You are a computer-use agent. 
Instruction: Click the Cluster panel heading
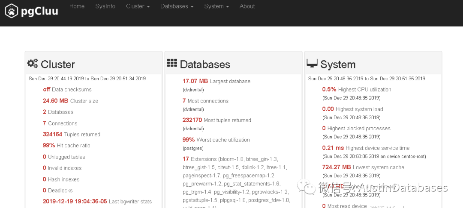coord(58,64)
